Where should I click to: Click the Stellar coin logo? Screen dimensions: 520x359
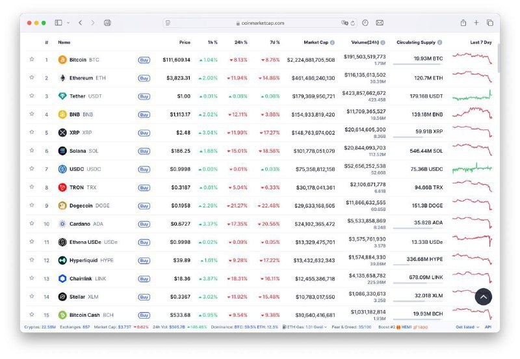62,297
